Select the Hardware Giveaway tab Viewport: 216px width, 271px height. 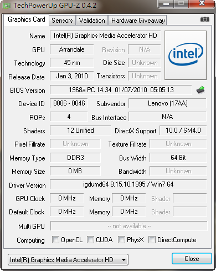point(138,21)
